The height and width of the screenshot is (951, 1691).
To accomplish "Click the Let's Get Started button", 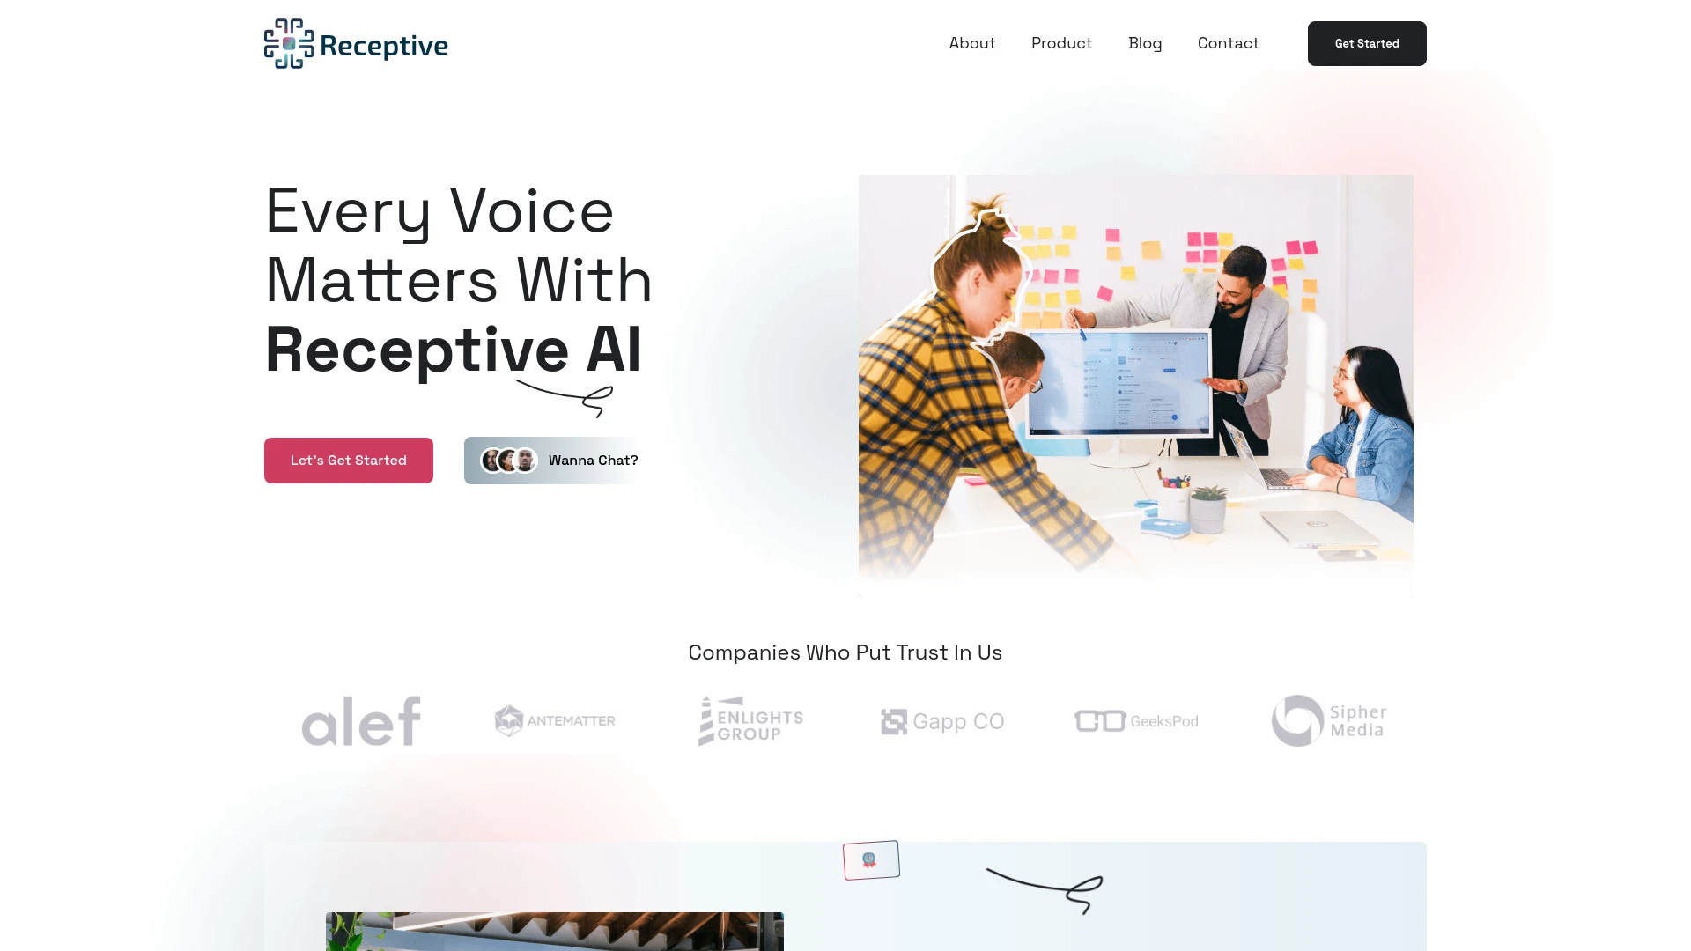I will tap(349, 460).
